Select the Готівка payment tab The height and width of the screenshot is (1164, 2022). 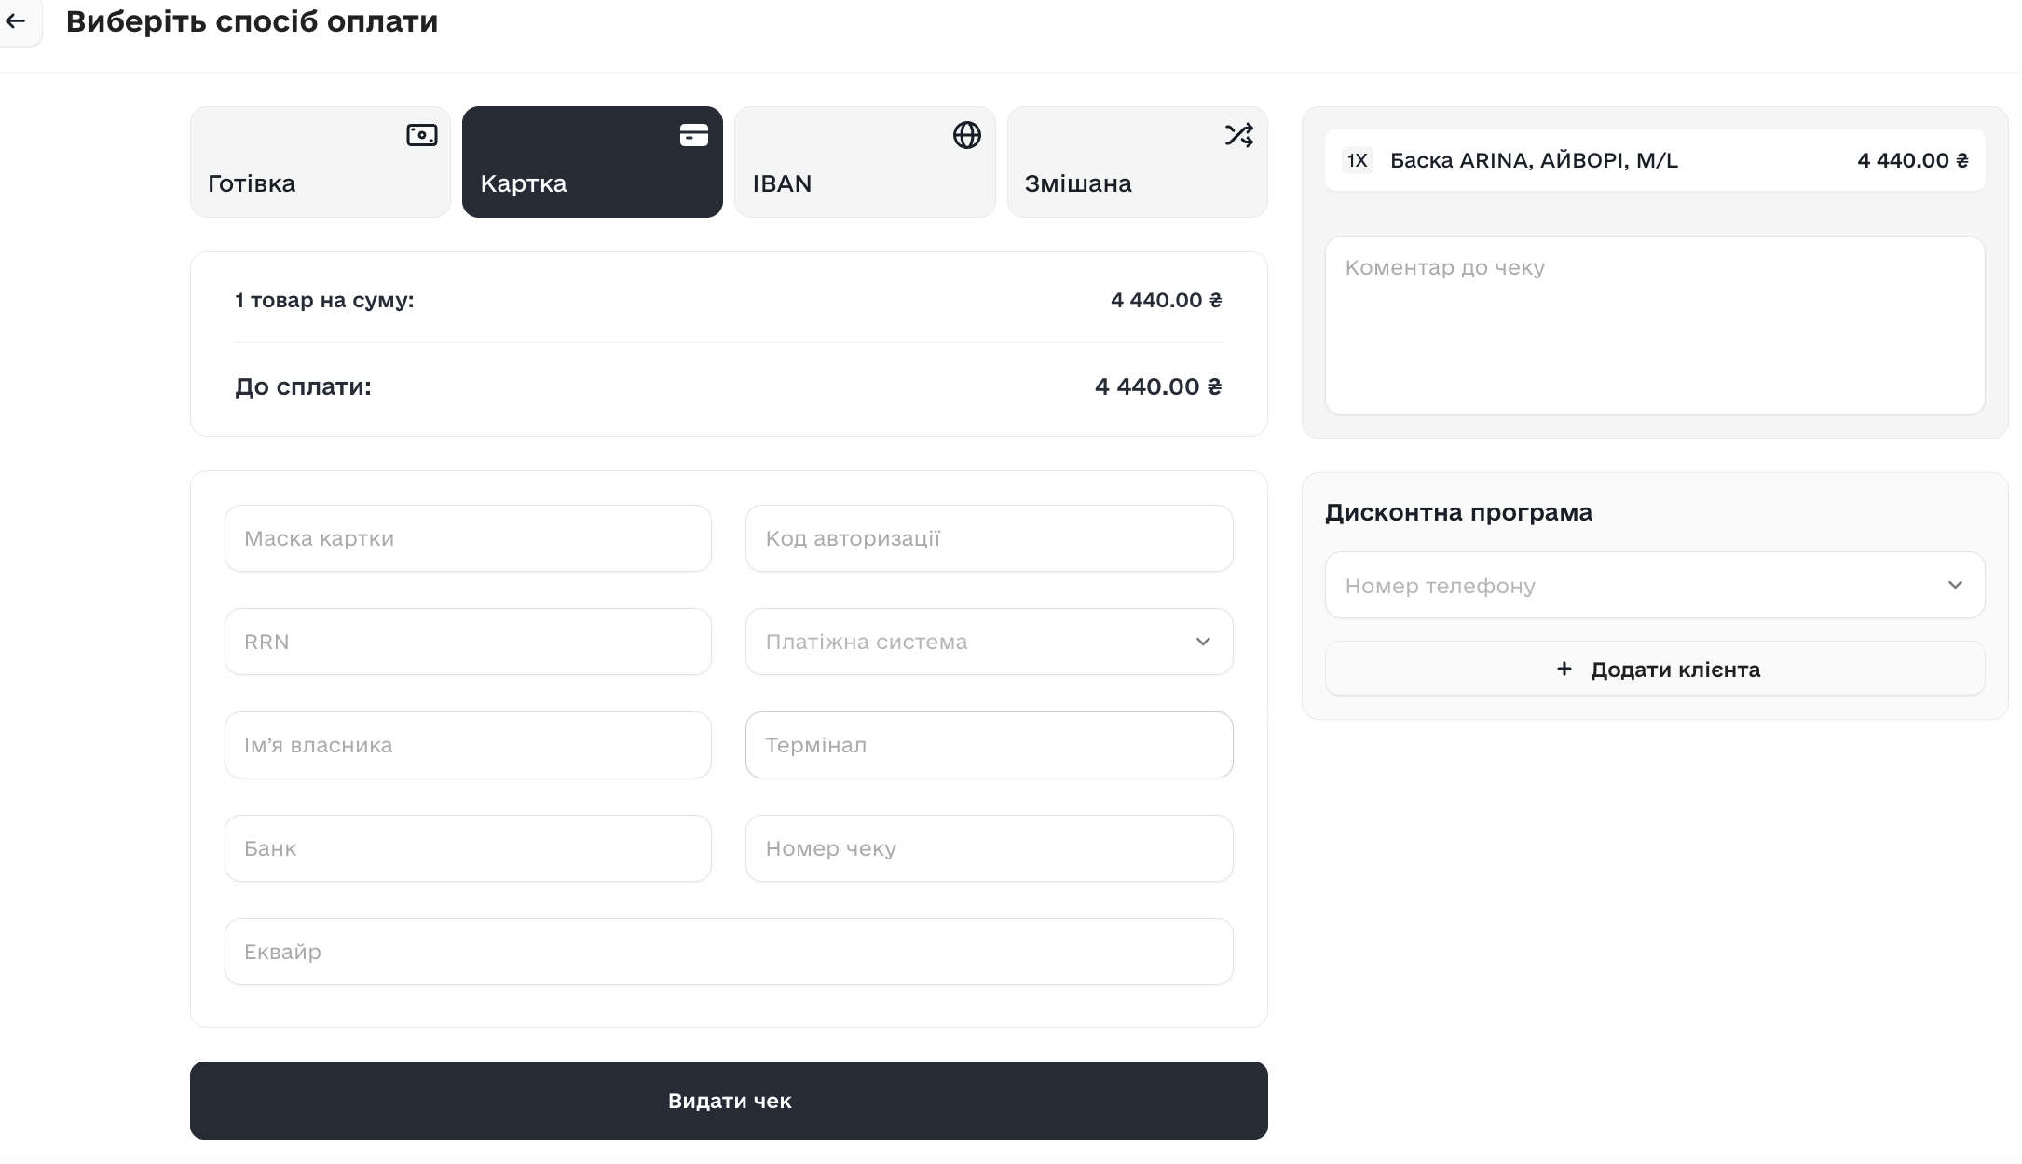coord(320,162)
